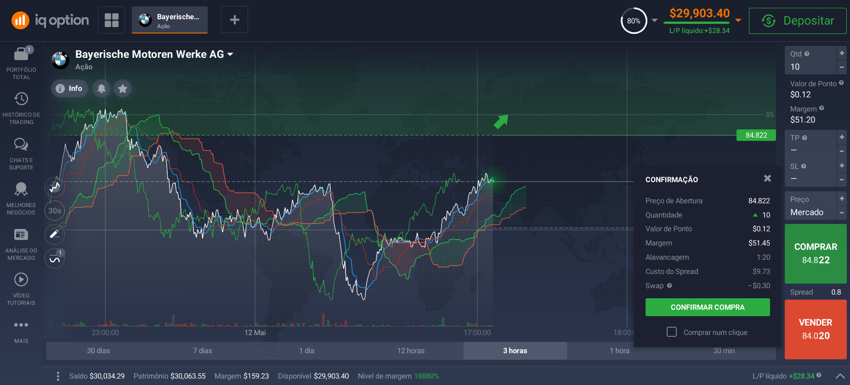Click the 84.822 price label on chart
This screenshot has height=385, width=850.
pyautogui.click(x=756, y=135)
